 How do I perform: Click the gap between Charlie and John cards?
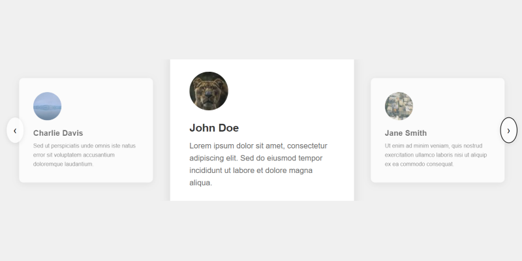pyautogui.click(x=162, y=130)
